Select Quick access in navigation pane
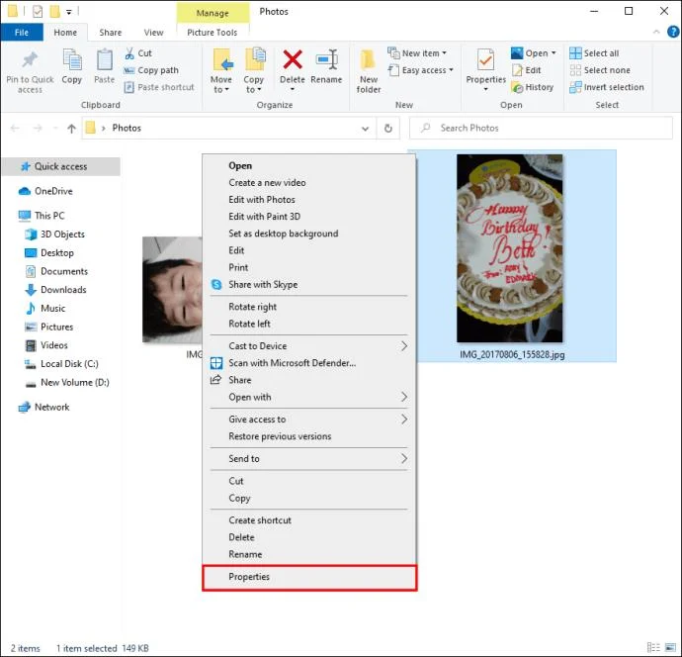This screenshot has width=682, height=657. pos(61,166)
